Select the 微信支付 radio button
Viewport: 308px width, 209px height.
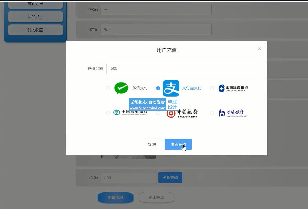tap(108, 88)
